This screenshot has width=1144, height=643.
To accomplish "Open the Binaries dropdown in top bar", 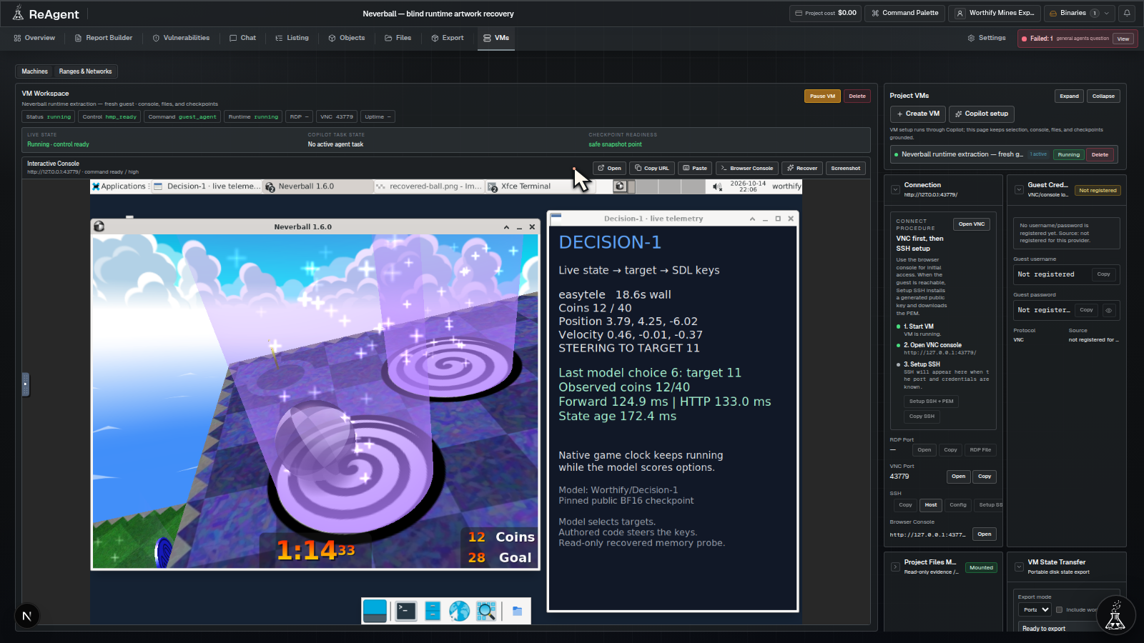I will pyautogui.click(x=1078, y=13).
